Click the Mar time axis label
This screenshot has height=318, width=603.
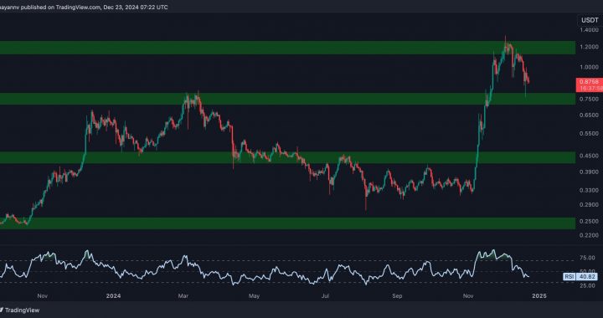pyautogui.click(x=183, y=296)
